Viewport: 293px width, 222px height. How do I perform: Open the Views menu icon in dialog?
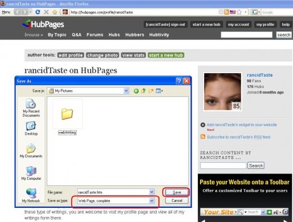pyautogui.click(x=159, y=91)
